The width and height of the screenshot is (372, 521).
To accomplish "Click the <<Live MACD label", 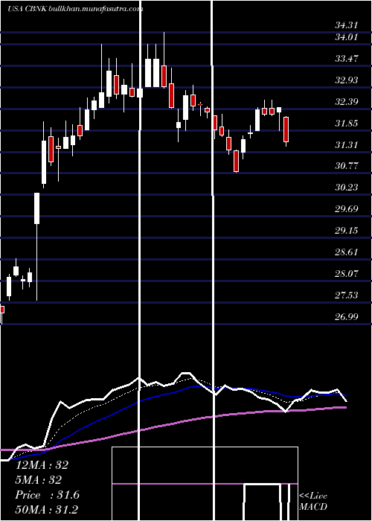I will click(x=313, y=502).
